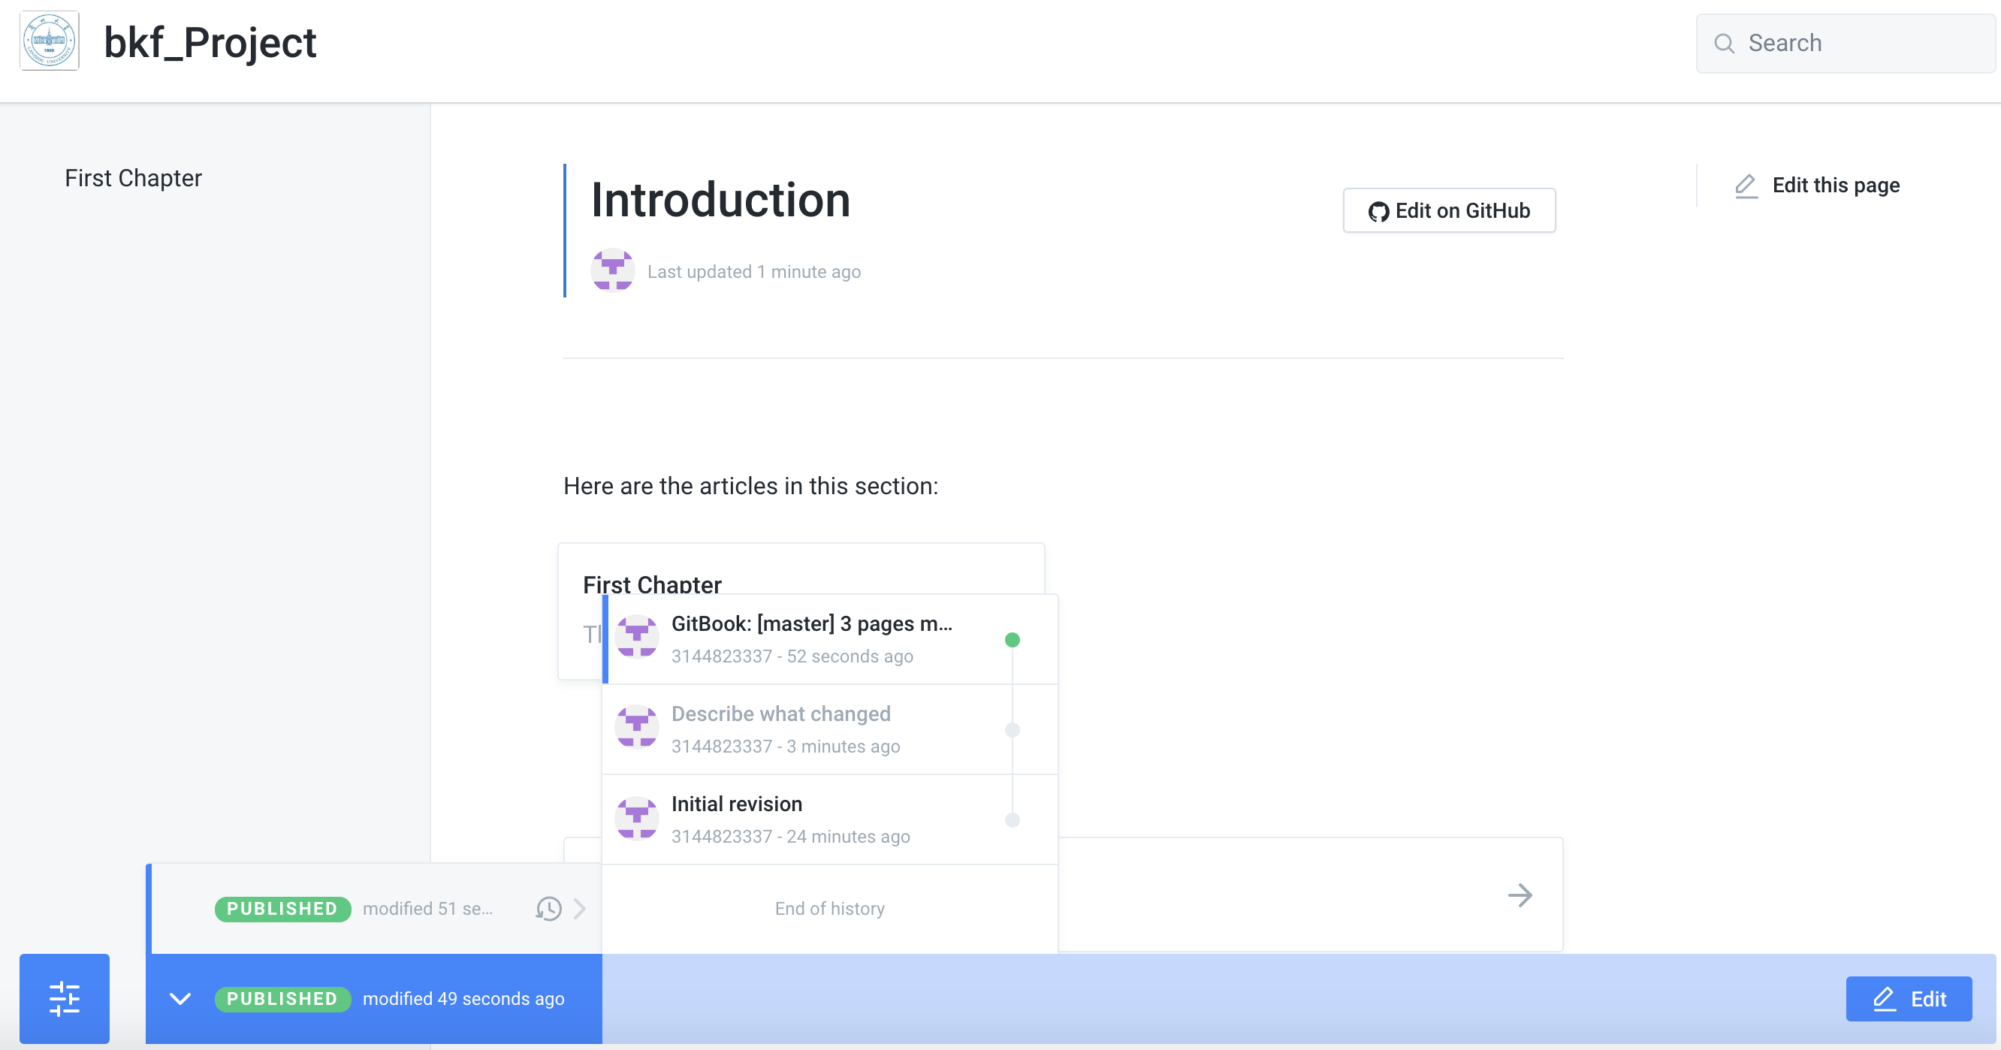Click the Edit on GitHub button
This screenshot has height=1050, width=2001.
tap(1449, 210)
